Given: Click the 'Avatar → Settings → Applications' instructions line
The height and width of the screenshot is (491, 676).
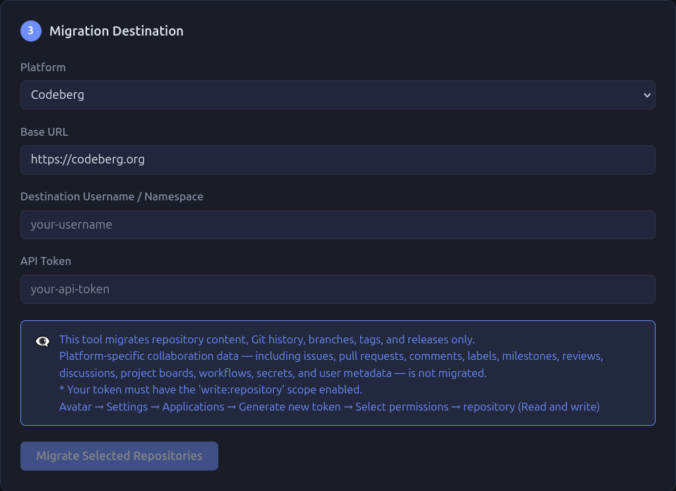Looking at the screenshot, I should tap(329, 407).
